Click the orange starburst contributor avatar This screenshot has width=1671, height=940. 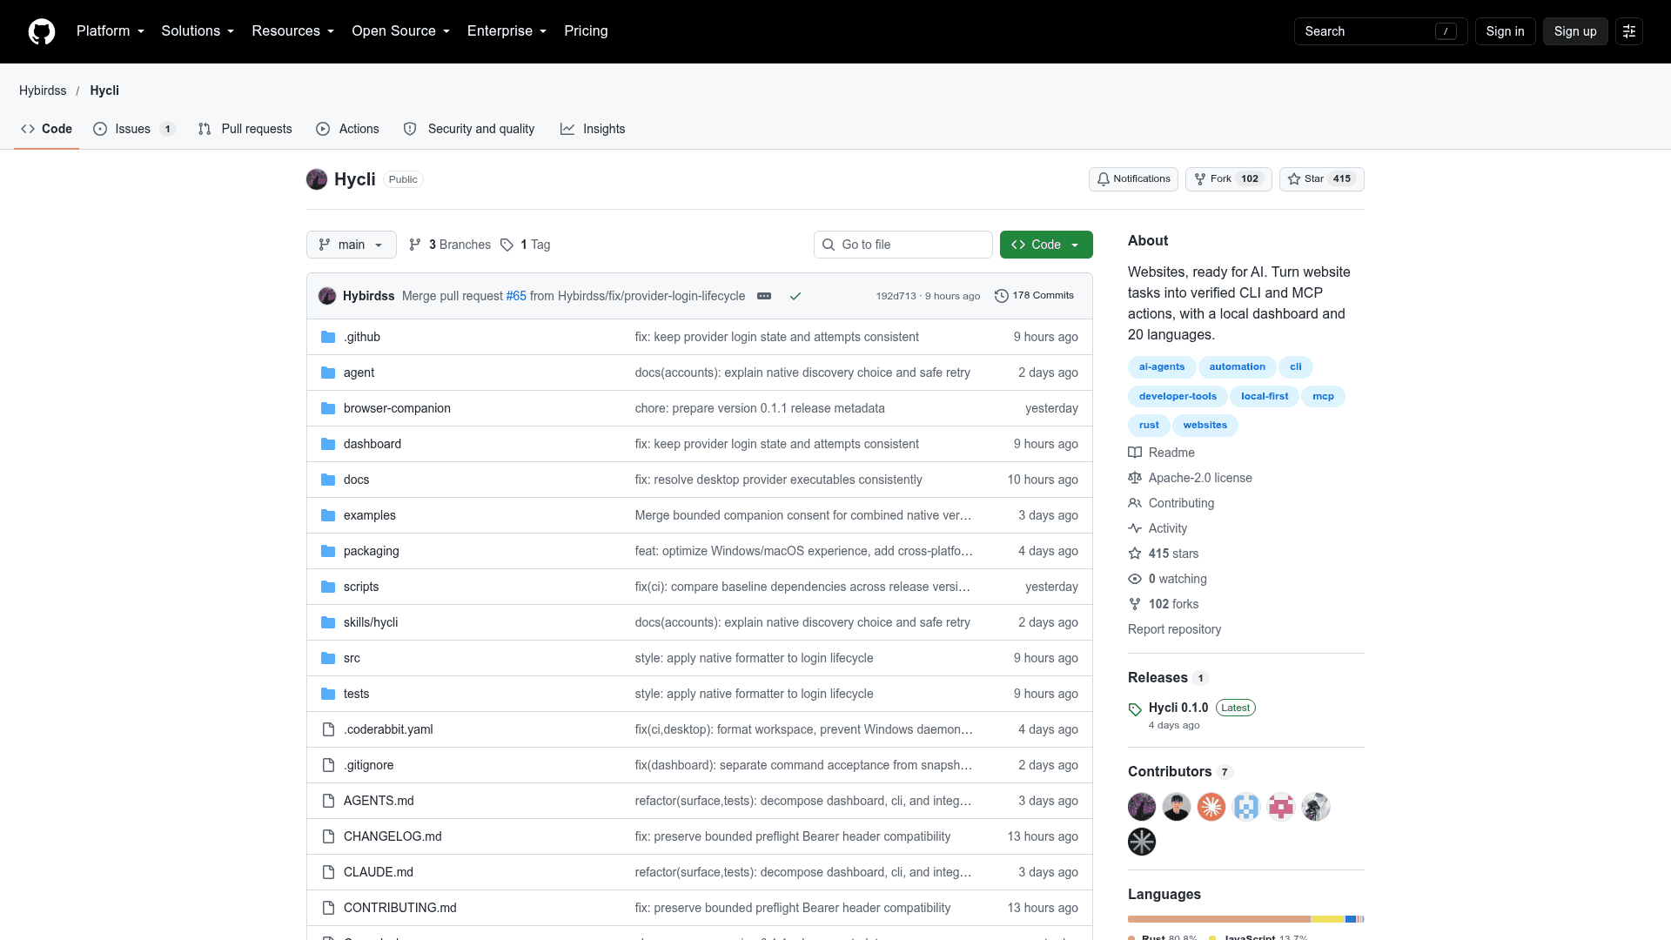point(1211,807)
